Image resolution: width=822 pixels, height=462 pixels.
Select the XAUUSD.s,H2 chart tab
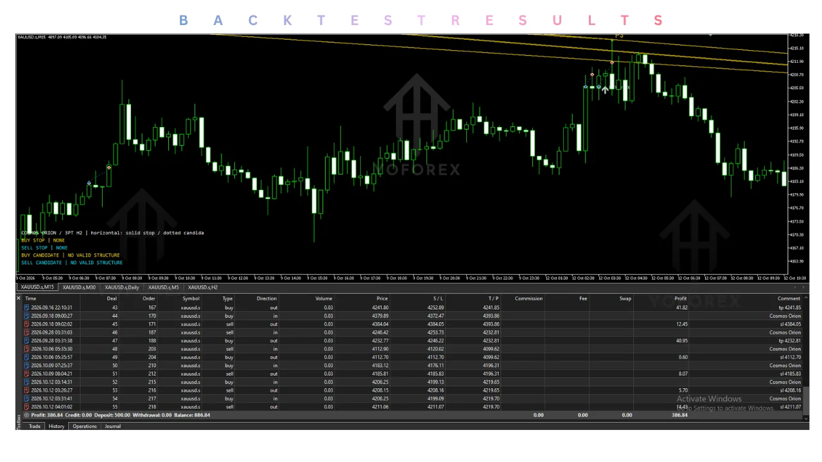pyautogui.click(x=203, y=287)
